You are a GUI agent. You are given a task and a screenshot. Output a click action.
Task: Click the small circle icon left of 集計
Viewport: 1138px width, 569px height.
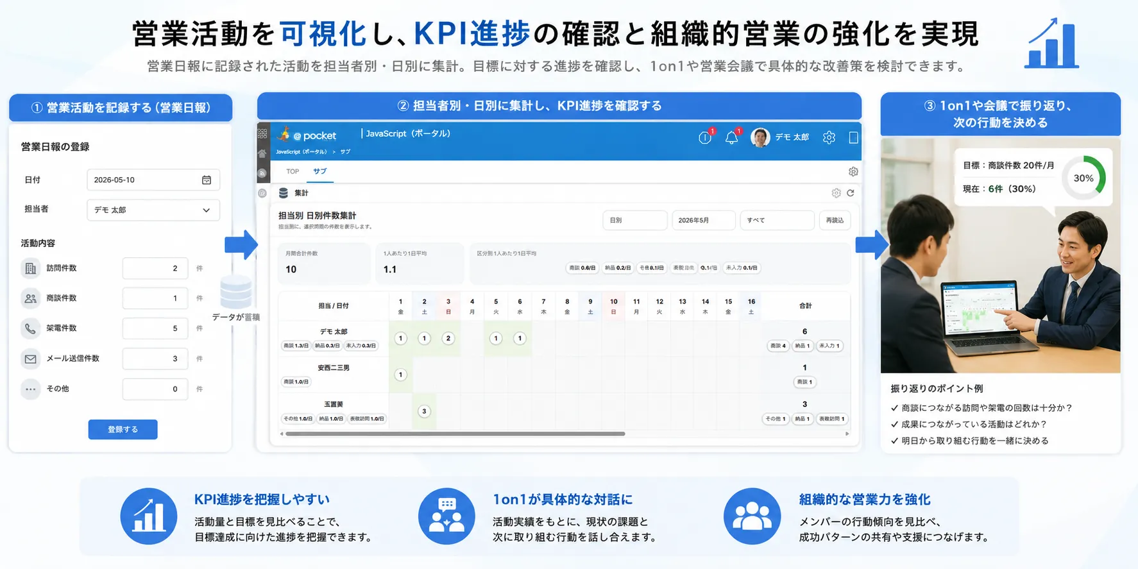point(262,193)
